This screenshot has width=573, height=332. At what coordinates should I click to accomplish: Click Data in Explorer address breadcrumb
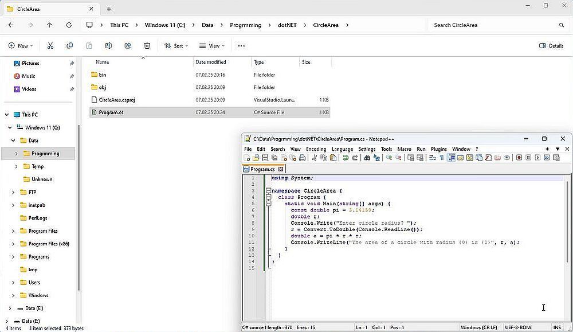click(x=207, y=25)
